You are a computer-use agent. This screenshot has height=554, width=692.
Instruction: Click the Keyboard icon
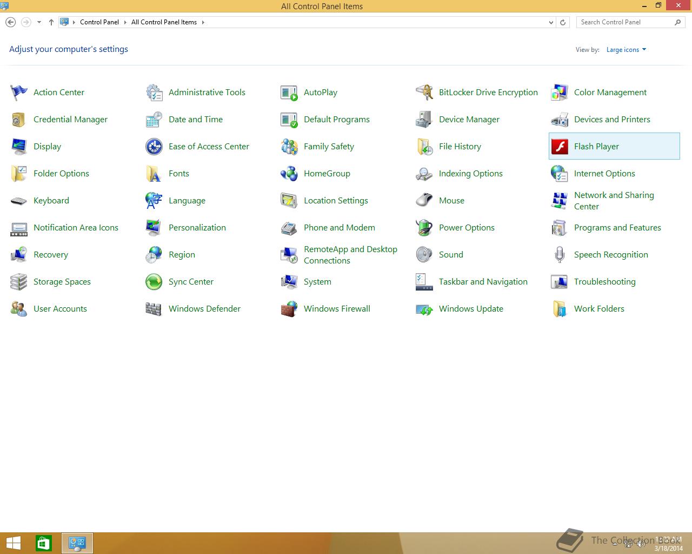pos(19,201)
